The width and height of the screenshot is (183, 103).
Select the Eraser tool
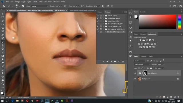click(3, 52)
